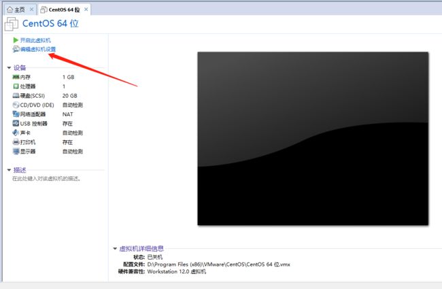The image size is (442, 289).
Task: Open the 编辑虚拟机设置 link
Action: click(38, 50)
